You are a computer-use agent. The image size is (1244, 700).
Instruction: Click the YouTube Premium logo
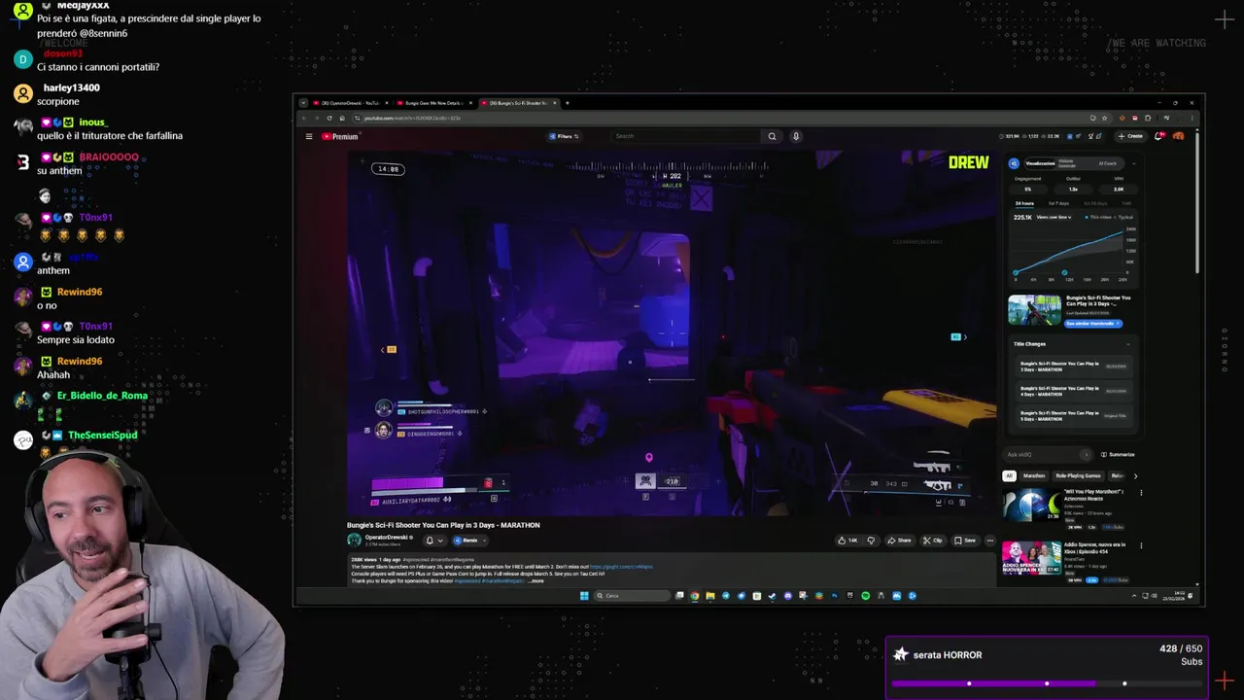340,136
